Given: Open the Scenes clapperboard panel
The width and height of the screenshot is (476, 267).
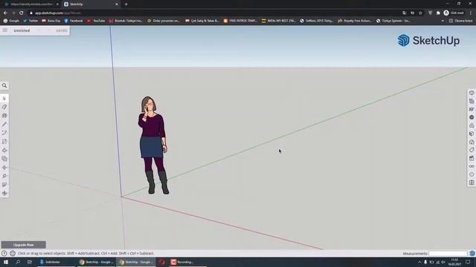Looking at the screenshot, I should coord(472,158).
